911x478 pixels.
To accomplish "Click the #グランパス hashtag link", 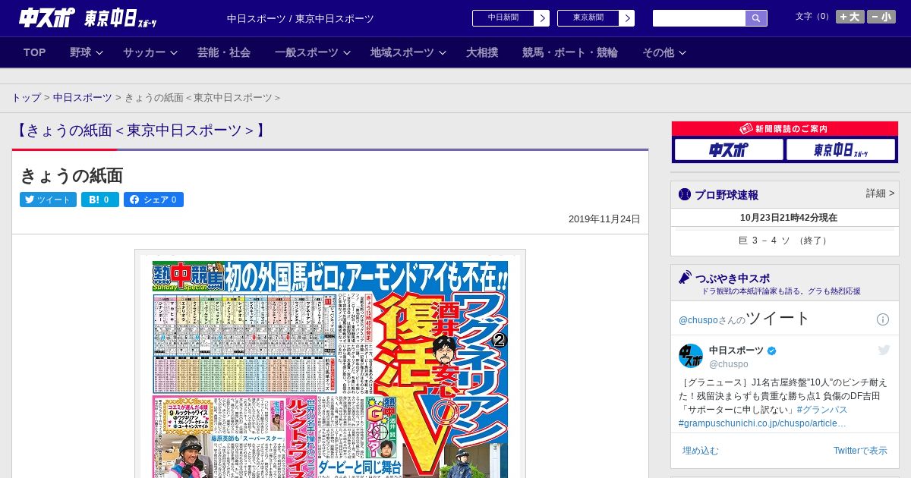I will coord(822,409).
